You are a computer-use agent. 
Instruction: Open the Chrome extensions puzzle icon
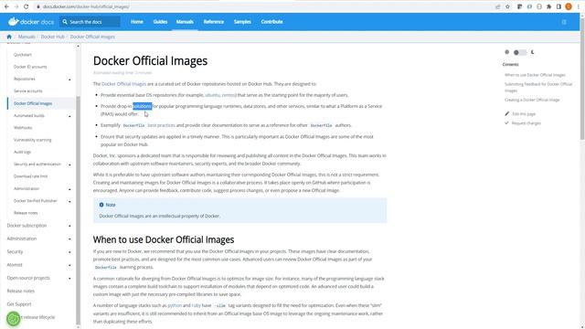coord(548,6)
